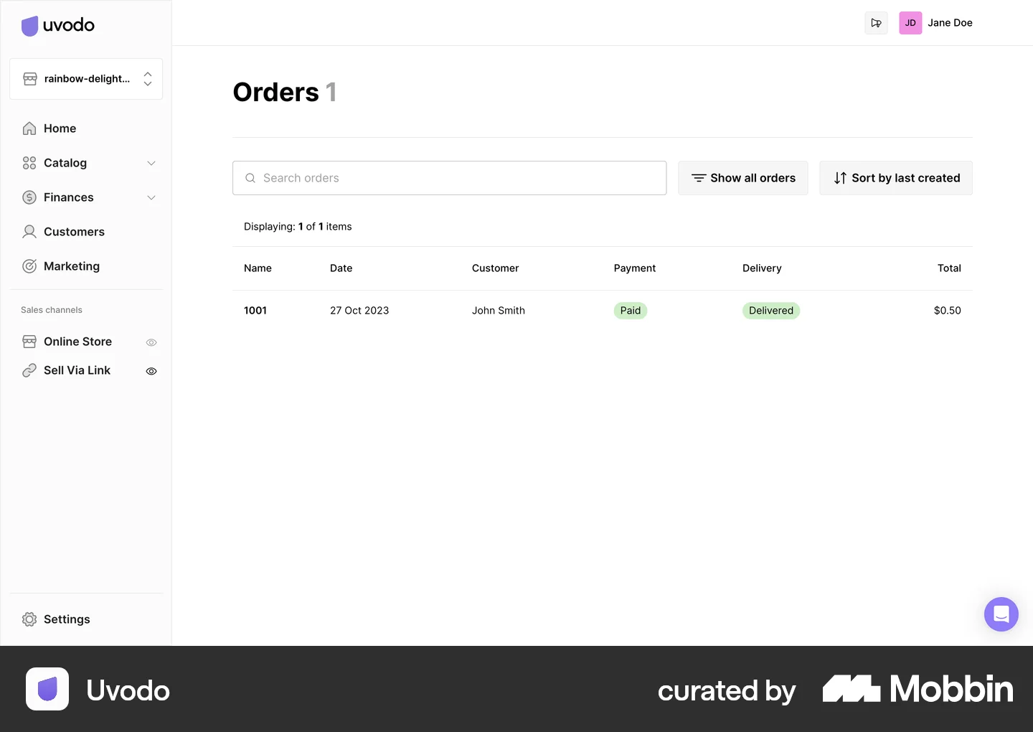Screen dimensions: 1033x732
Task: Click the Date column header
Action: click(x=341, y=268)
